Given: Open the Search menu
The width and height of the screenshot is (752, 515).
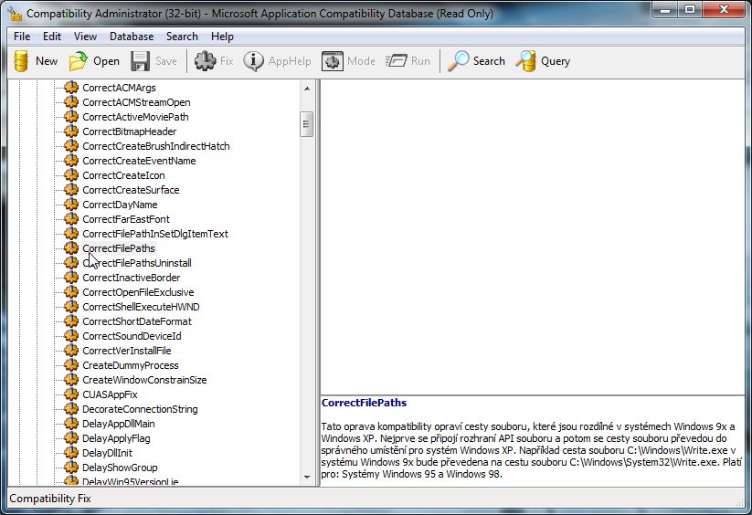Looking at the screenshot, I should pyautogui.click(x=182, y=37).
